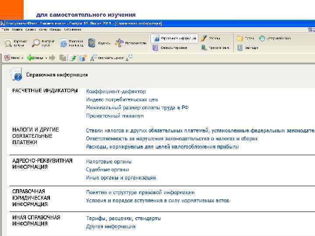Open the Окна menu
315x236 pixels.
tap(43, 30)
